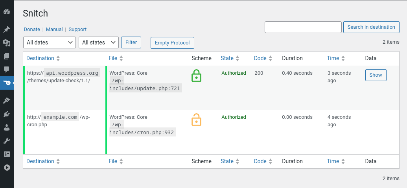Expand the All states dropdown
The height and width of the screenshot is (188, 407).
click(x=99, y=42)
